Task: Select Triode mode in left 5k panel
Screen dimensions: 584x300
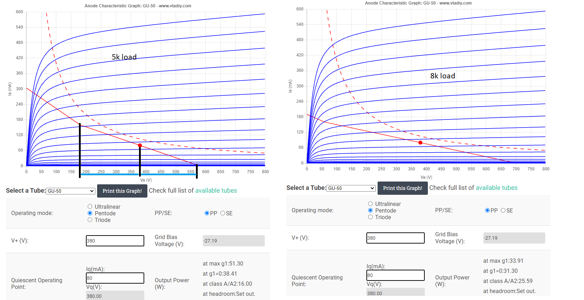Action: [x=90, y=220]
